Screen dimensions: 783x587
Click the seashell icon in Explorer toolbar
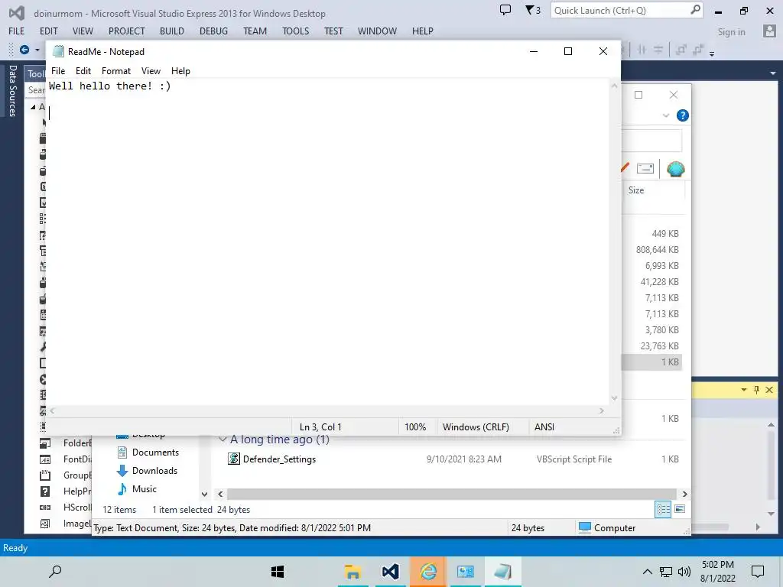[675, 169]
